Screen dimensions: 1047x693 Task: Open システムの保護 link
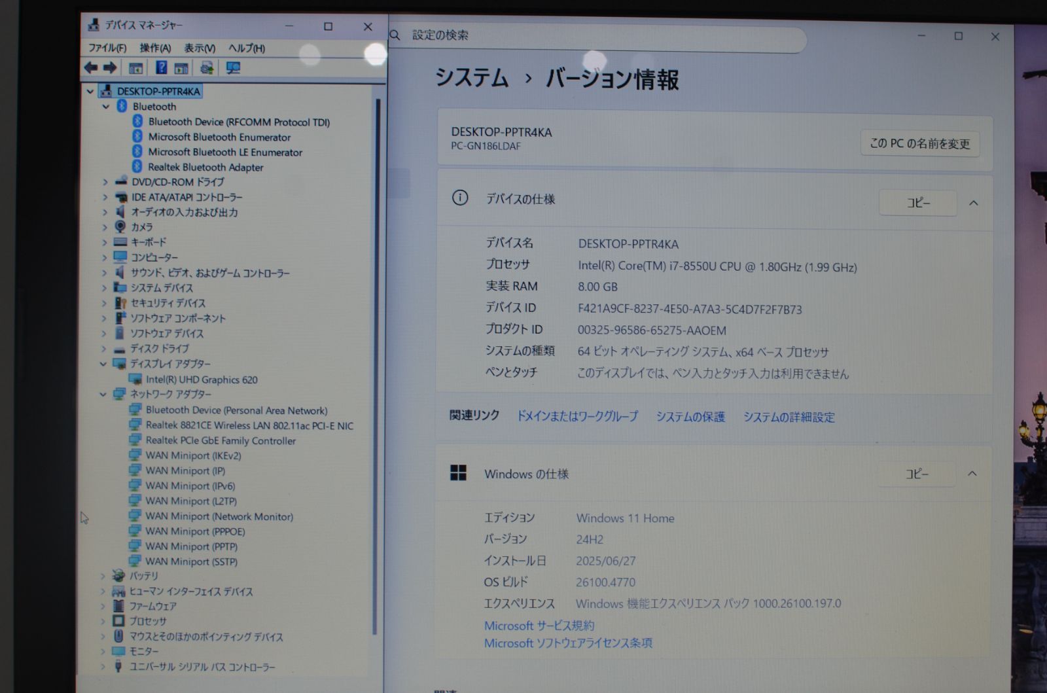(x=690, y=417)
